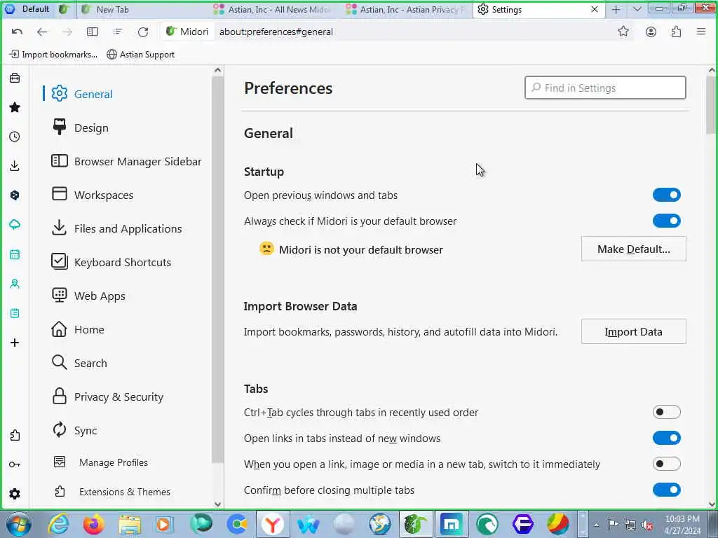718x538 pixels.
Task: Toggle Confirm before closing multiple tabs
Action: tap(666, 490)
